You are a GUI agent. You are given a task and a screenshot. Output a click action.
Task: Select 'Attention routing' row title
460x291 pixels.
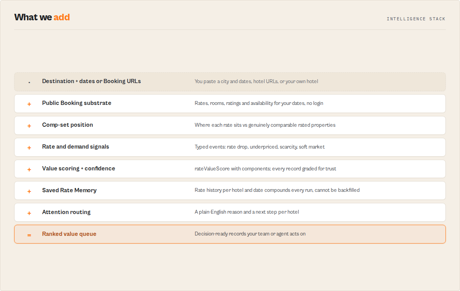(66, 212)
